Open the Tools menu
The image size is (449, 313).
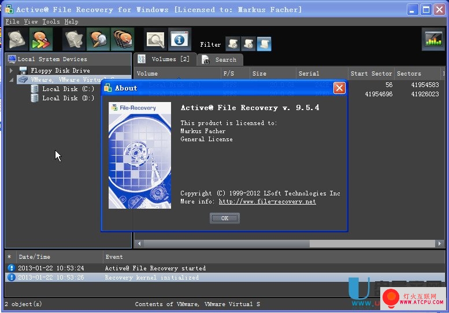point(51,21)
